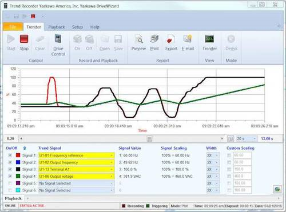The height and width of the screenshot is (212, 286).
Task: Enable Signal 6 on/off checkbox
Action: coord(10,190)
